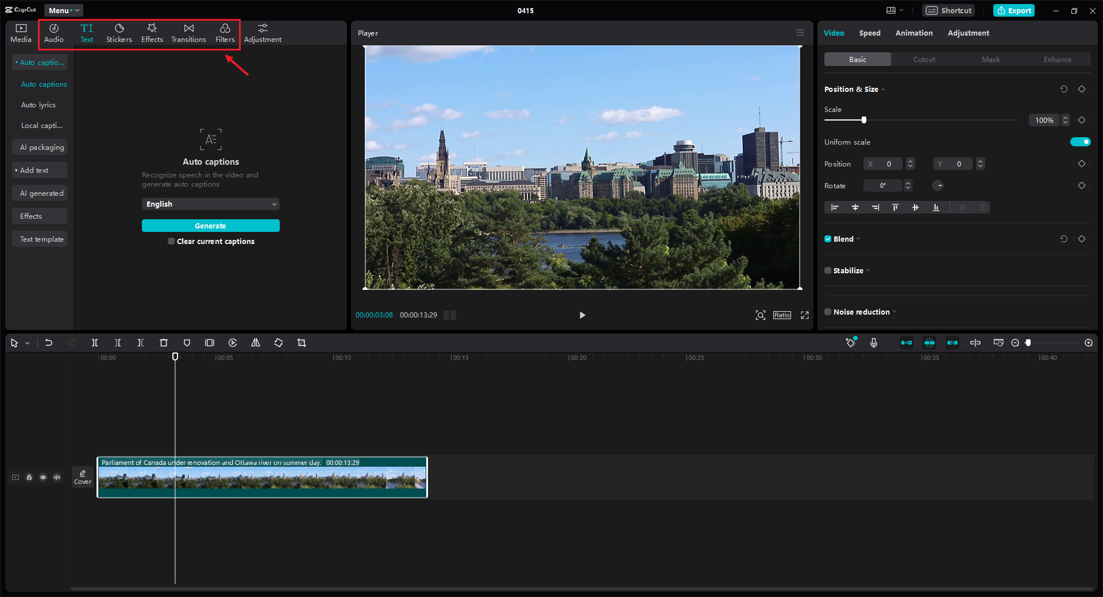Image resolution: width=1103 pixels, height=597 pixels.
Task: Click the Split tool in timeline toolbar
Action: [95, 343]
